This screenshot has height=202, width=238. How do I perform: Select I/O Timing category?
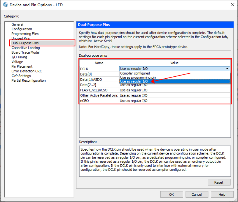[19, 57]
